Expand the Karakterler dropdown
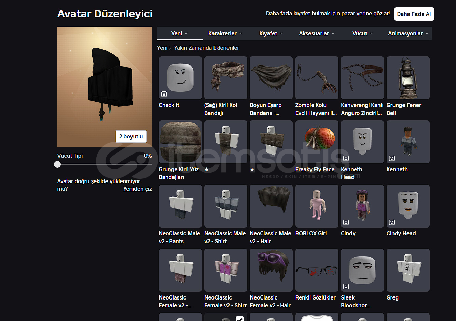Screen dimensions: 456x321 225,33
